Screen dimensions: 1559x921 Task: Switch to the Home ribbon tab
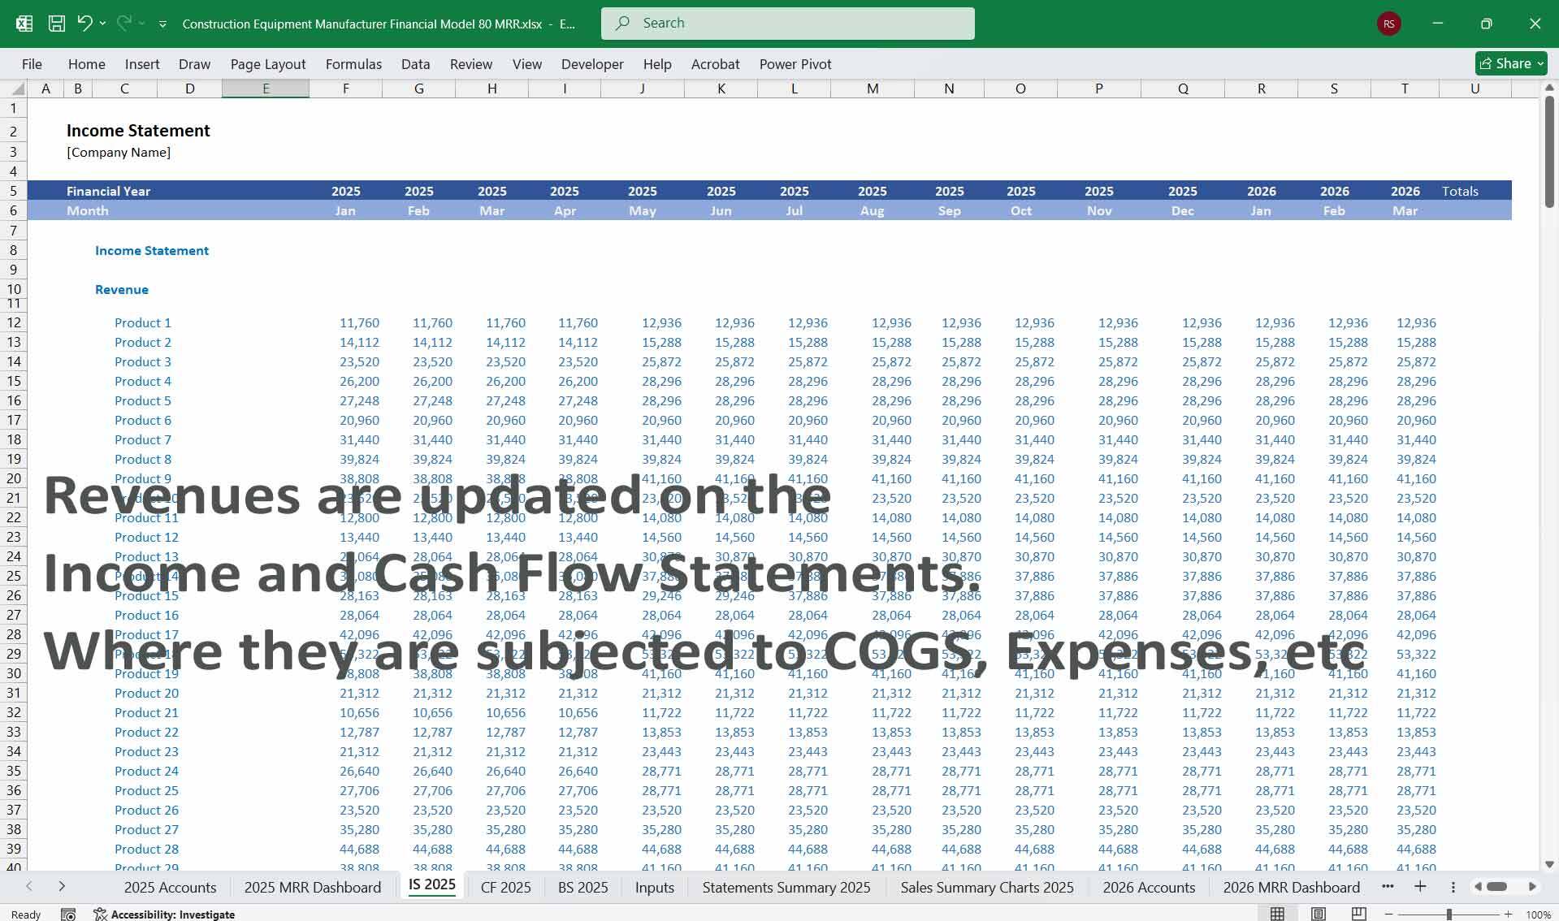pos(86,64)
